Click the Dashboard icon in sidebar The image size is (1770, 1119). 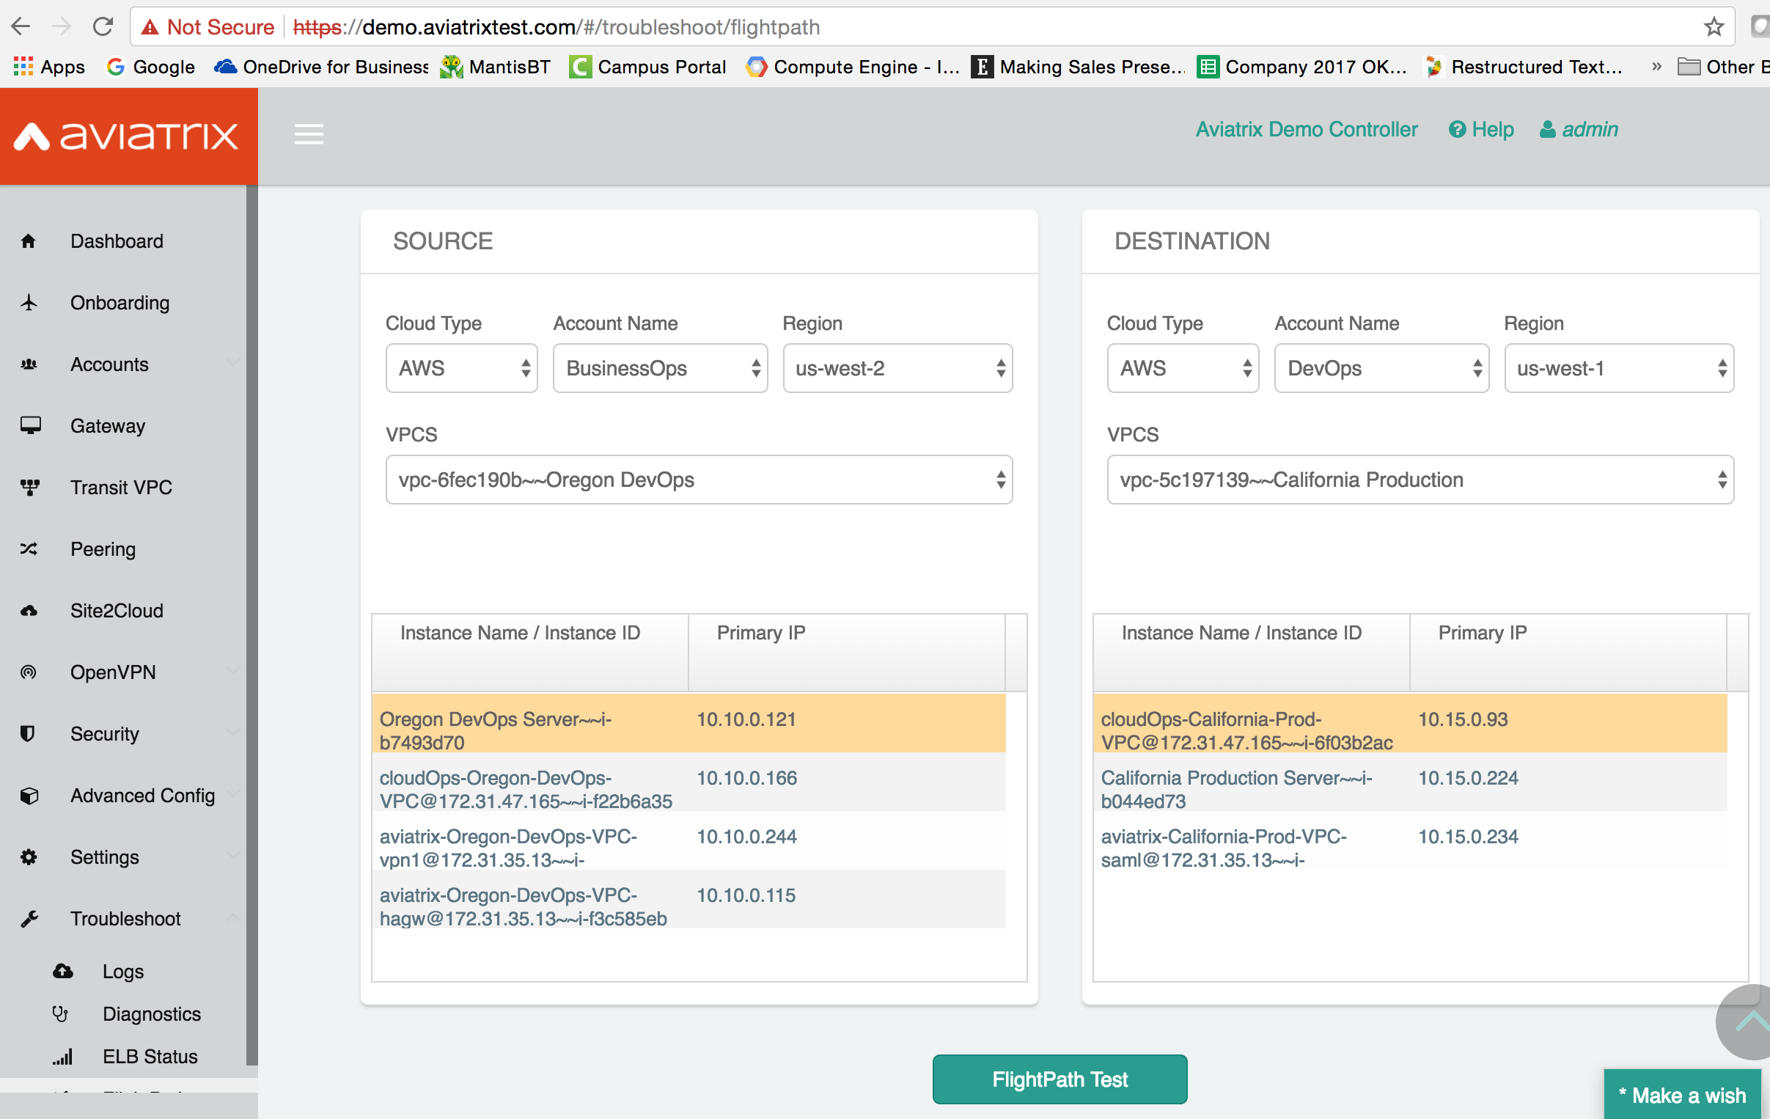[x=31, y=241]
